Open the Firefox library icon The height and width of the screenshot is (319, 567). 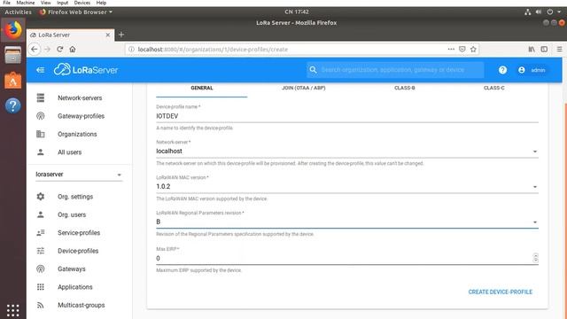pos(532,50)
